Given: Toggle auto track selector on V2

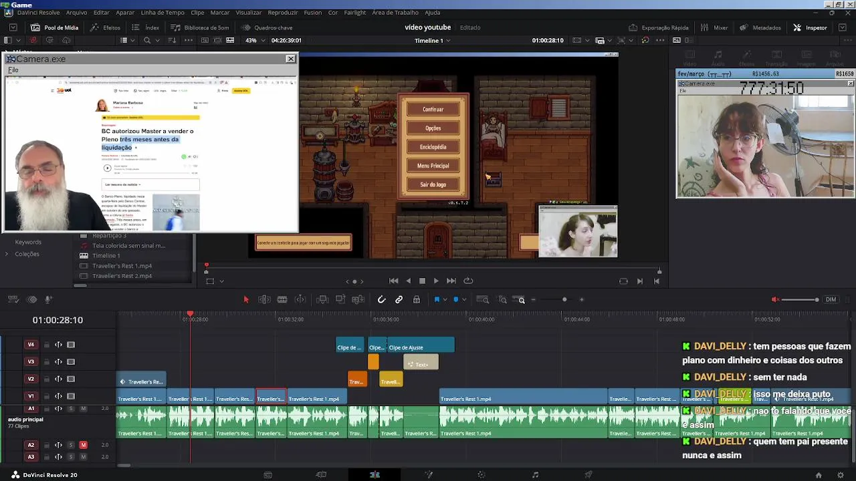Looking at the screenshot, I should 58,379.
